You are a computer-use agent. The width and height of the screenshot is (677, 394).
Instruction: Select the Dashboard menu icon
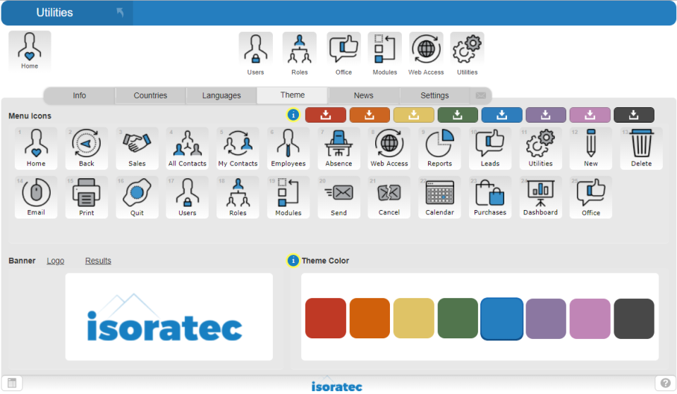(x=541, y=197)
